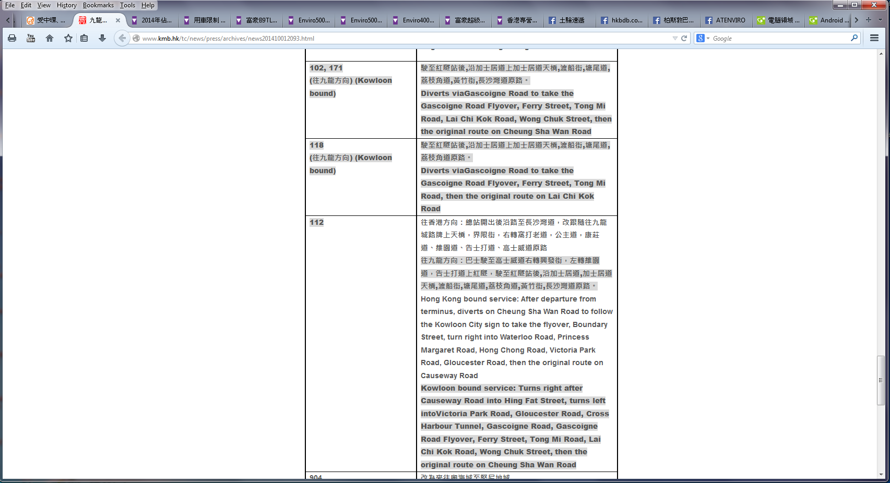Click '往九龍方向：巴士駛至高士威道' text line
The width and height of the screenshot is (890, 483).
(x=510, y=260)
